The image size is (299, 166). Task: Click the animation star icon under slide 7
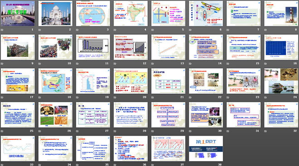coord(228,30)
